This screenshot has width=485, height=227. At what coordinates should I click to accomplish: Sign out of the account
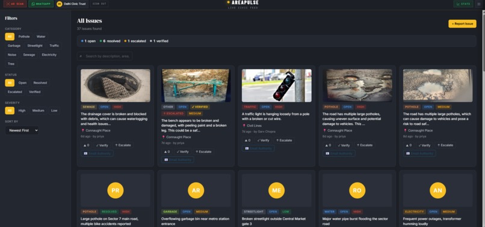(99, 4)
